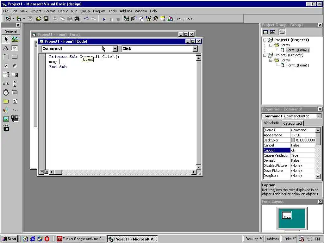Open the File menu

coord(6,11)
